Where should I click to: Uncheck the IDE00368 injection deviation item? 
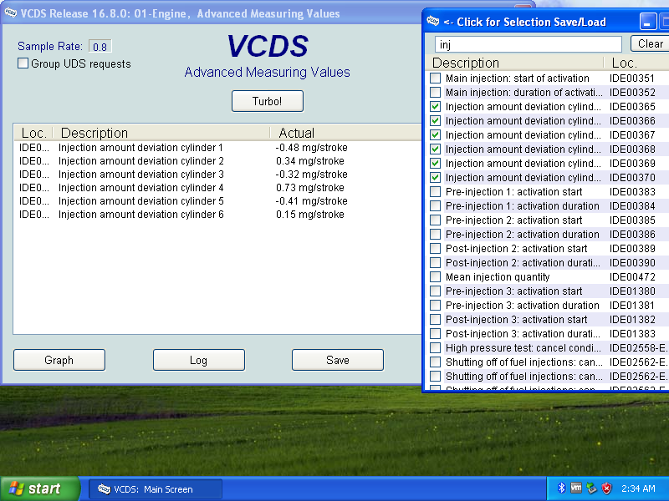(x=435, y=149)
